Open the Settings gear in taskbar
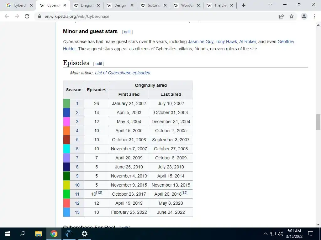 tap(84, 234)
